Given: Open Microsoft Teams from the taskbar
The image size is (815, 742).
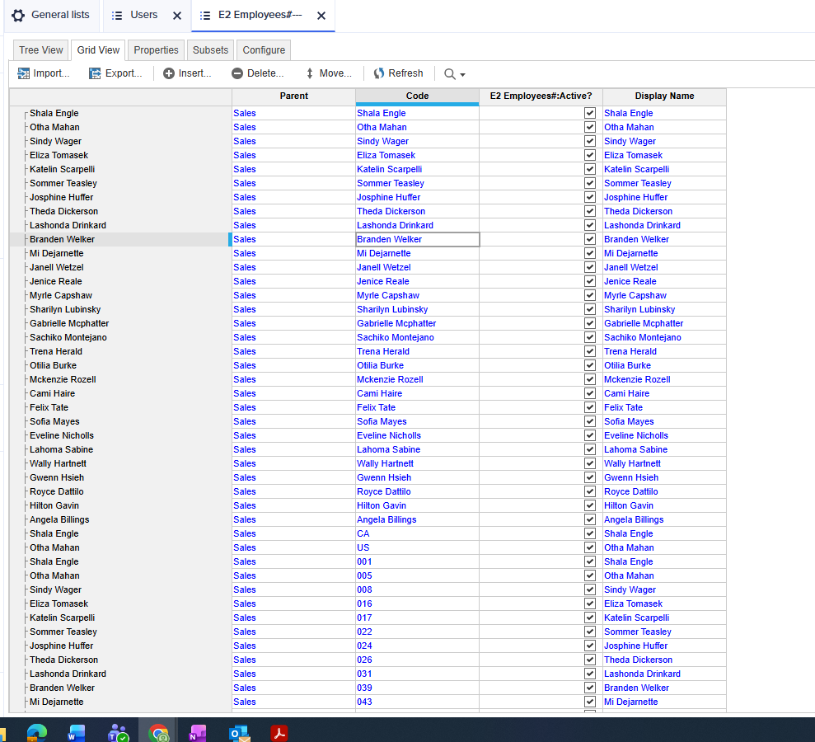Looking at the screenshot, I should pyautogui.click(x=118, y=733).
